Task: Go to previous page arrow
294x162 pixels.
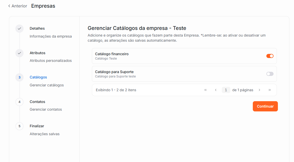Action: click(x=216, y=90)
